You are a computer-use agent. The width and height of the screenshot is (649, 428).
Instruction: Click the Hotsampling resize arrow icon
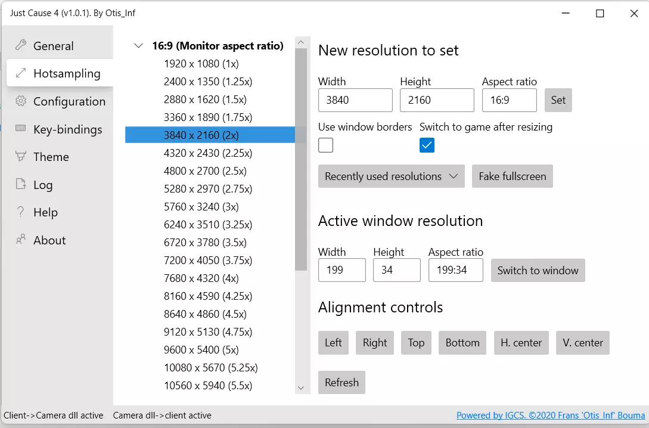tap(21, 73)
